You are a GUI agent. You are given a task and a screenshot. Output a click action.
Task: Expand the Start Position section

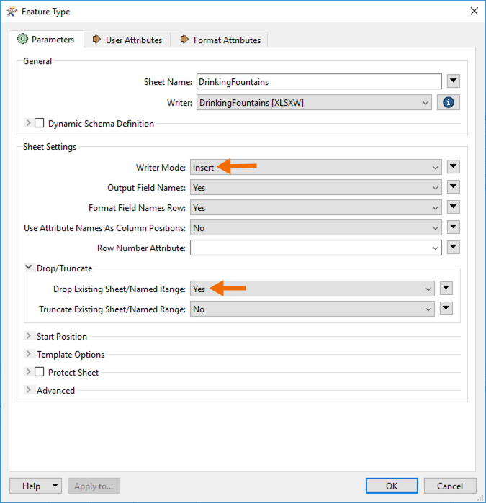point(29,336)
